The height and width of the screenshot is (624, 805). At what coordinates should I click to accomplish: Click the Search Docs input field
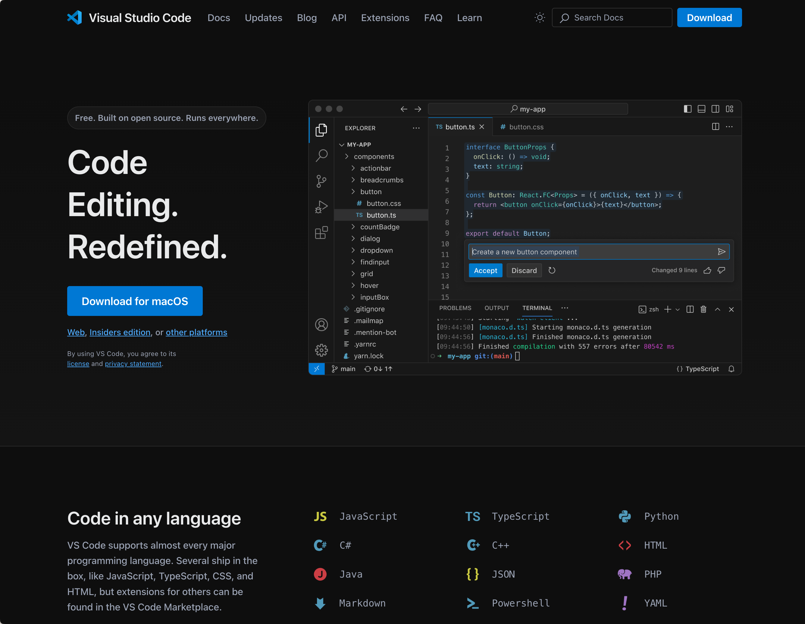click(612, 17)
